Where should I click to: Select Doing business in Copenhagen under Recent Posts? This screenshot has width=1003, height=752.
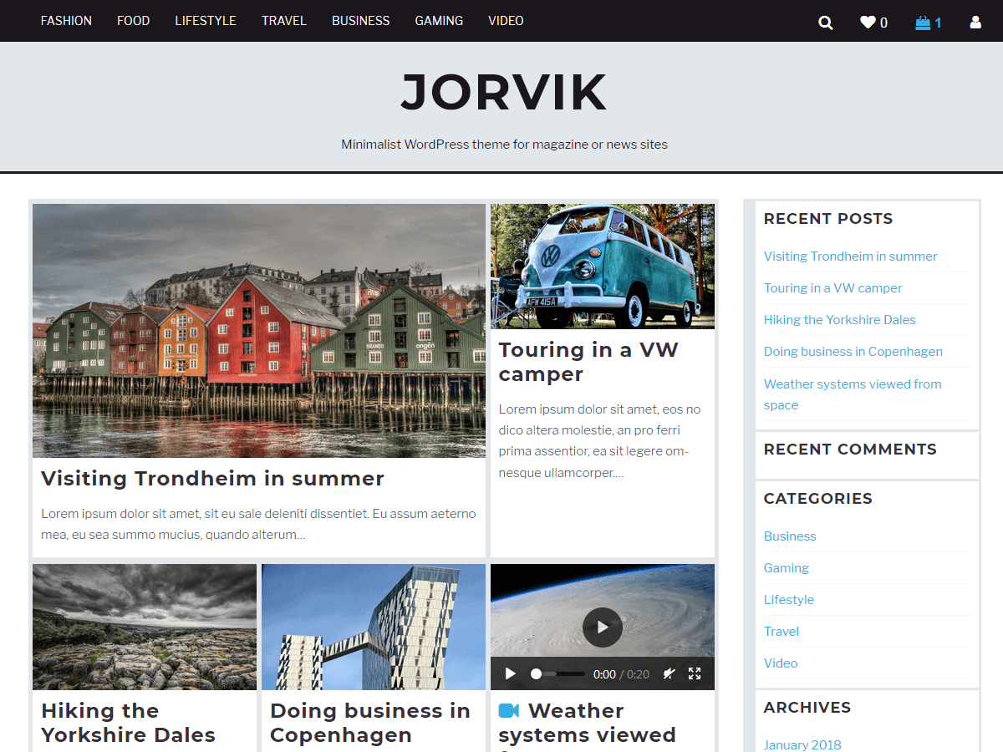tap(853, 351)
